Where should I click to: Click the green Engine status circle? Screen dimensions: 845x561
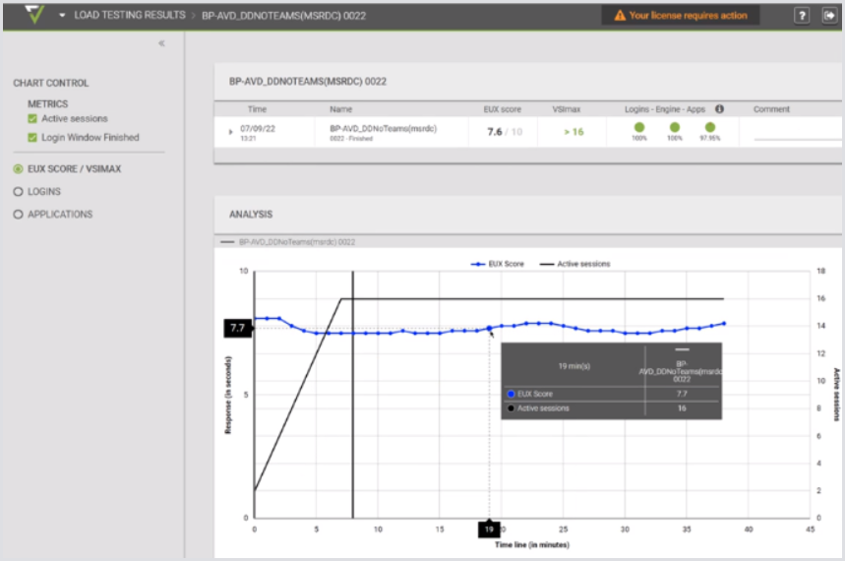pyautogui.click(x=674, y=128)
